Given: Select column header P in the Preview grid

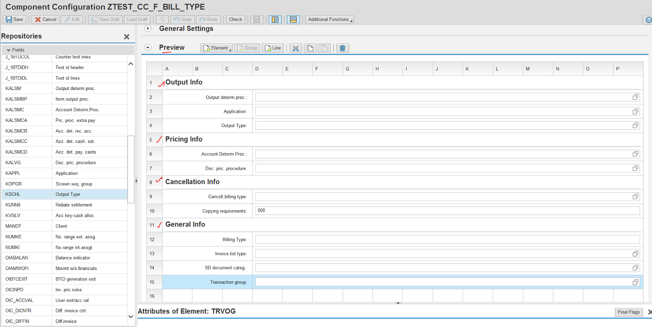Looking at the screenshot, I should tap(628, 69).
